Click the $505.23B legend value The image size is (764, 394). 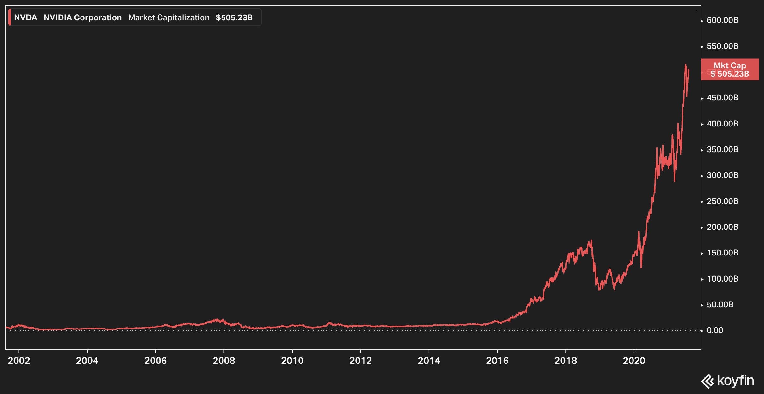pyautogui.click(x=234, y=17)
